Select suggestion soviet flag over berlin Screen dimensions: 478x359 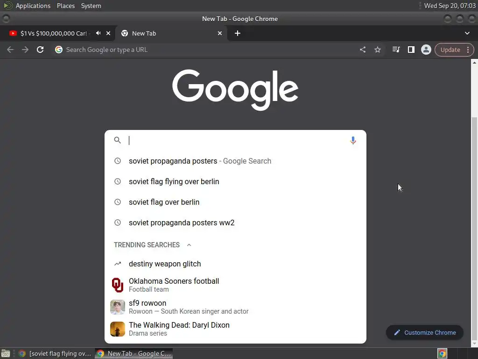[x=235, y=202]
